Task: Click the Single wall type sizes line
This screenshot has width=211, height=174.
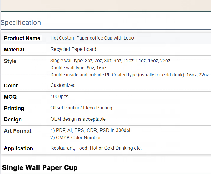Action: tap(110, 61)
